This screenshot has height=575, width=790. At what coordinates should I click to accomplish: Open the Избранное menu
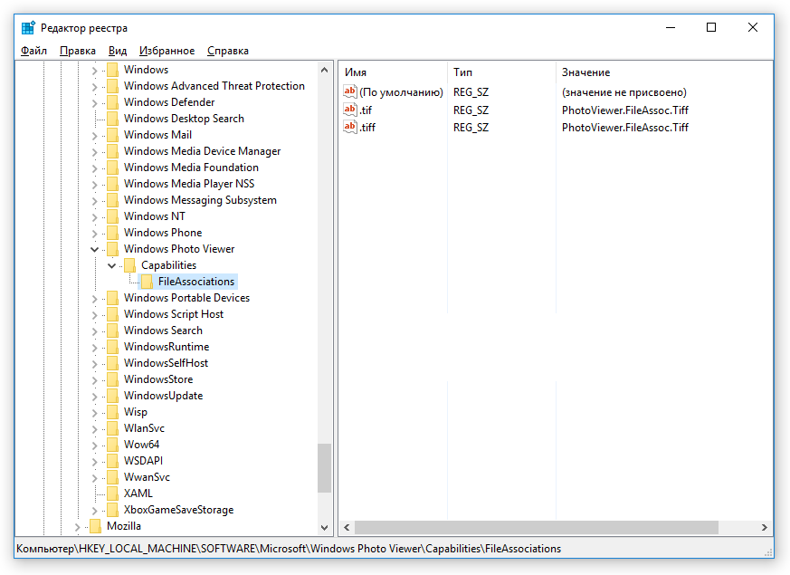coord(167,51)
